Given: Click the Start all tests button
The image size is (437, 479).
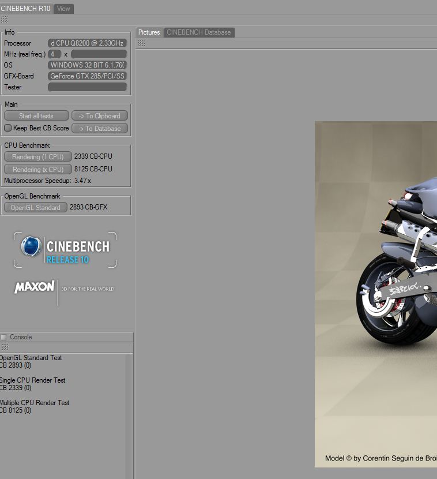Looking at the screenshot, I should pyautogui.click(x=36, y=116).
